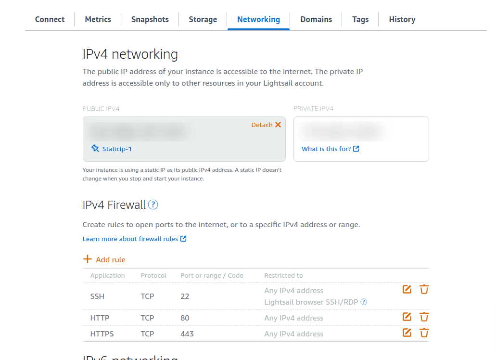Image resolution: width=496 pixels, height=360 pixels.
Task: Open the Snapshots tab
Action: 150,19
